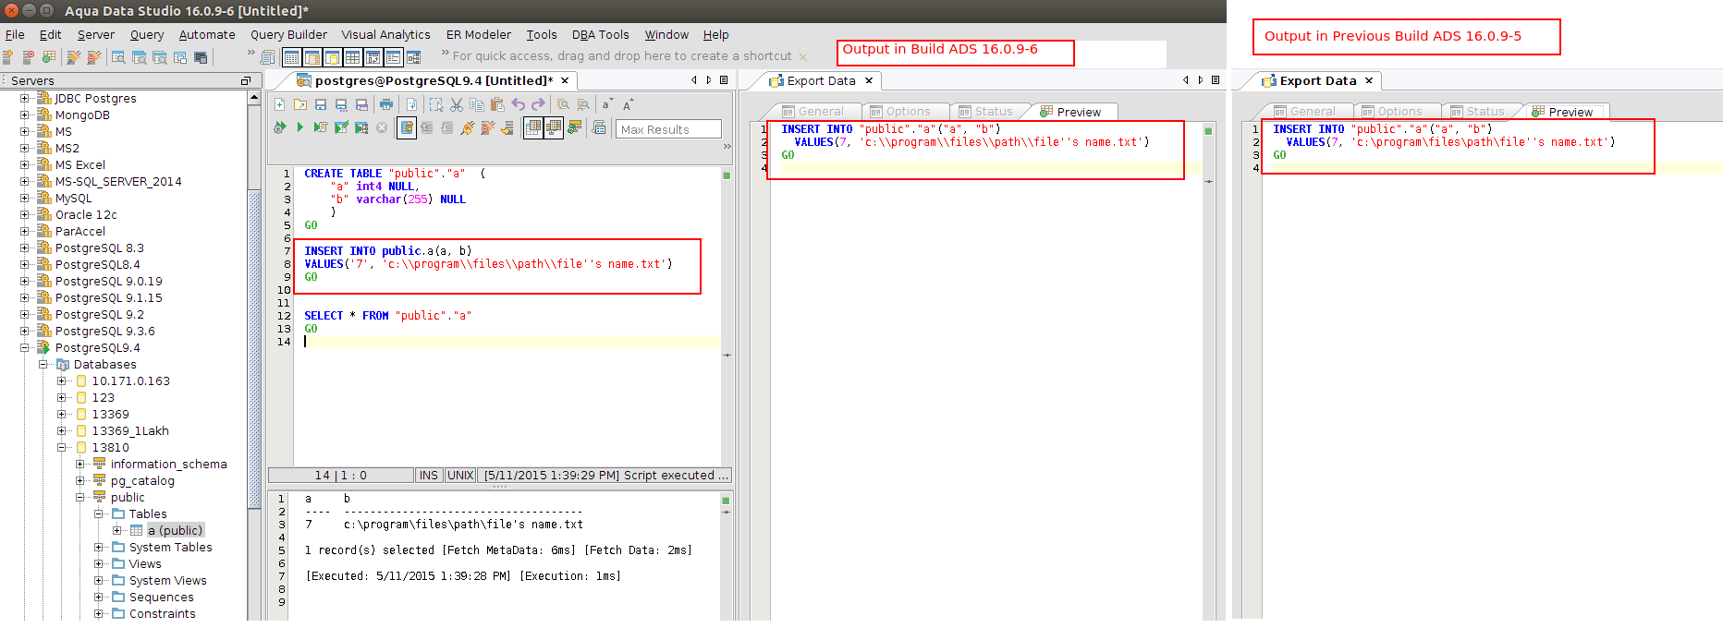
Task: Click the Schema tree icon beside the layout buttons
Action: pos(413,57)
